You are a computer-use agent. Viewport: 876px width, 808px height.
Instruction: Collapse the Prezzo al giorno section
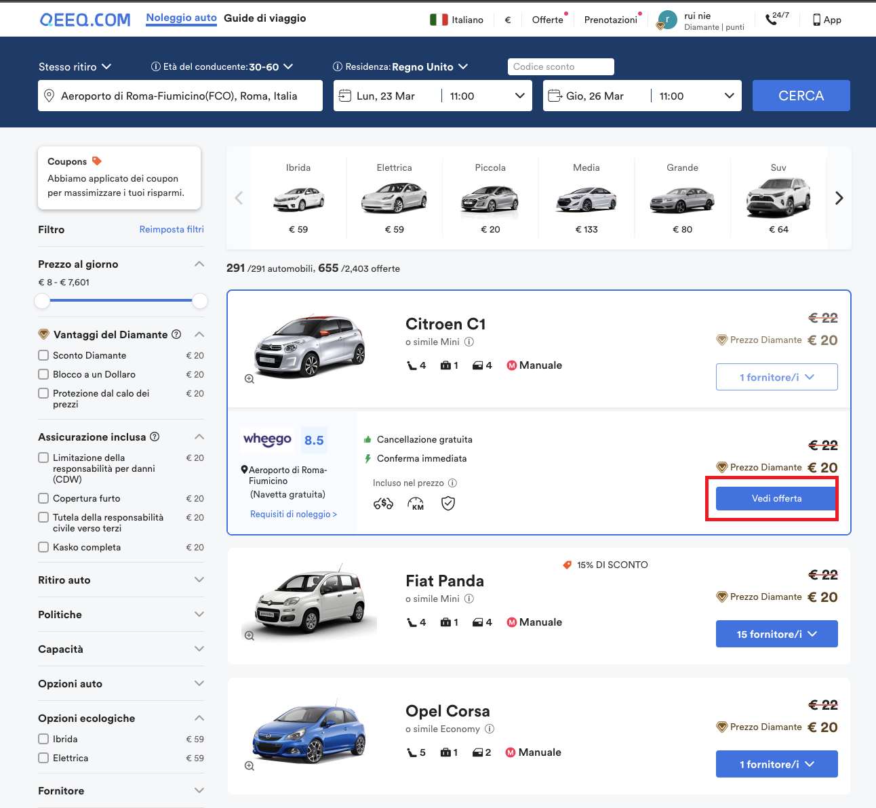click(x=199, y=264)
